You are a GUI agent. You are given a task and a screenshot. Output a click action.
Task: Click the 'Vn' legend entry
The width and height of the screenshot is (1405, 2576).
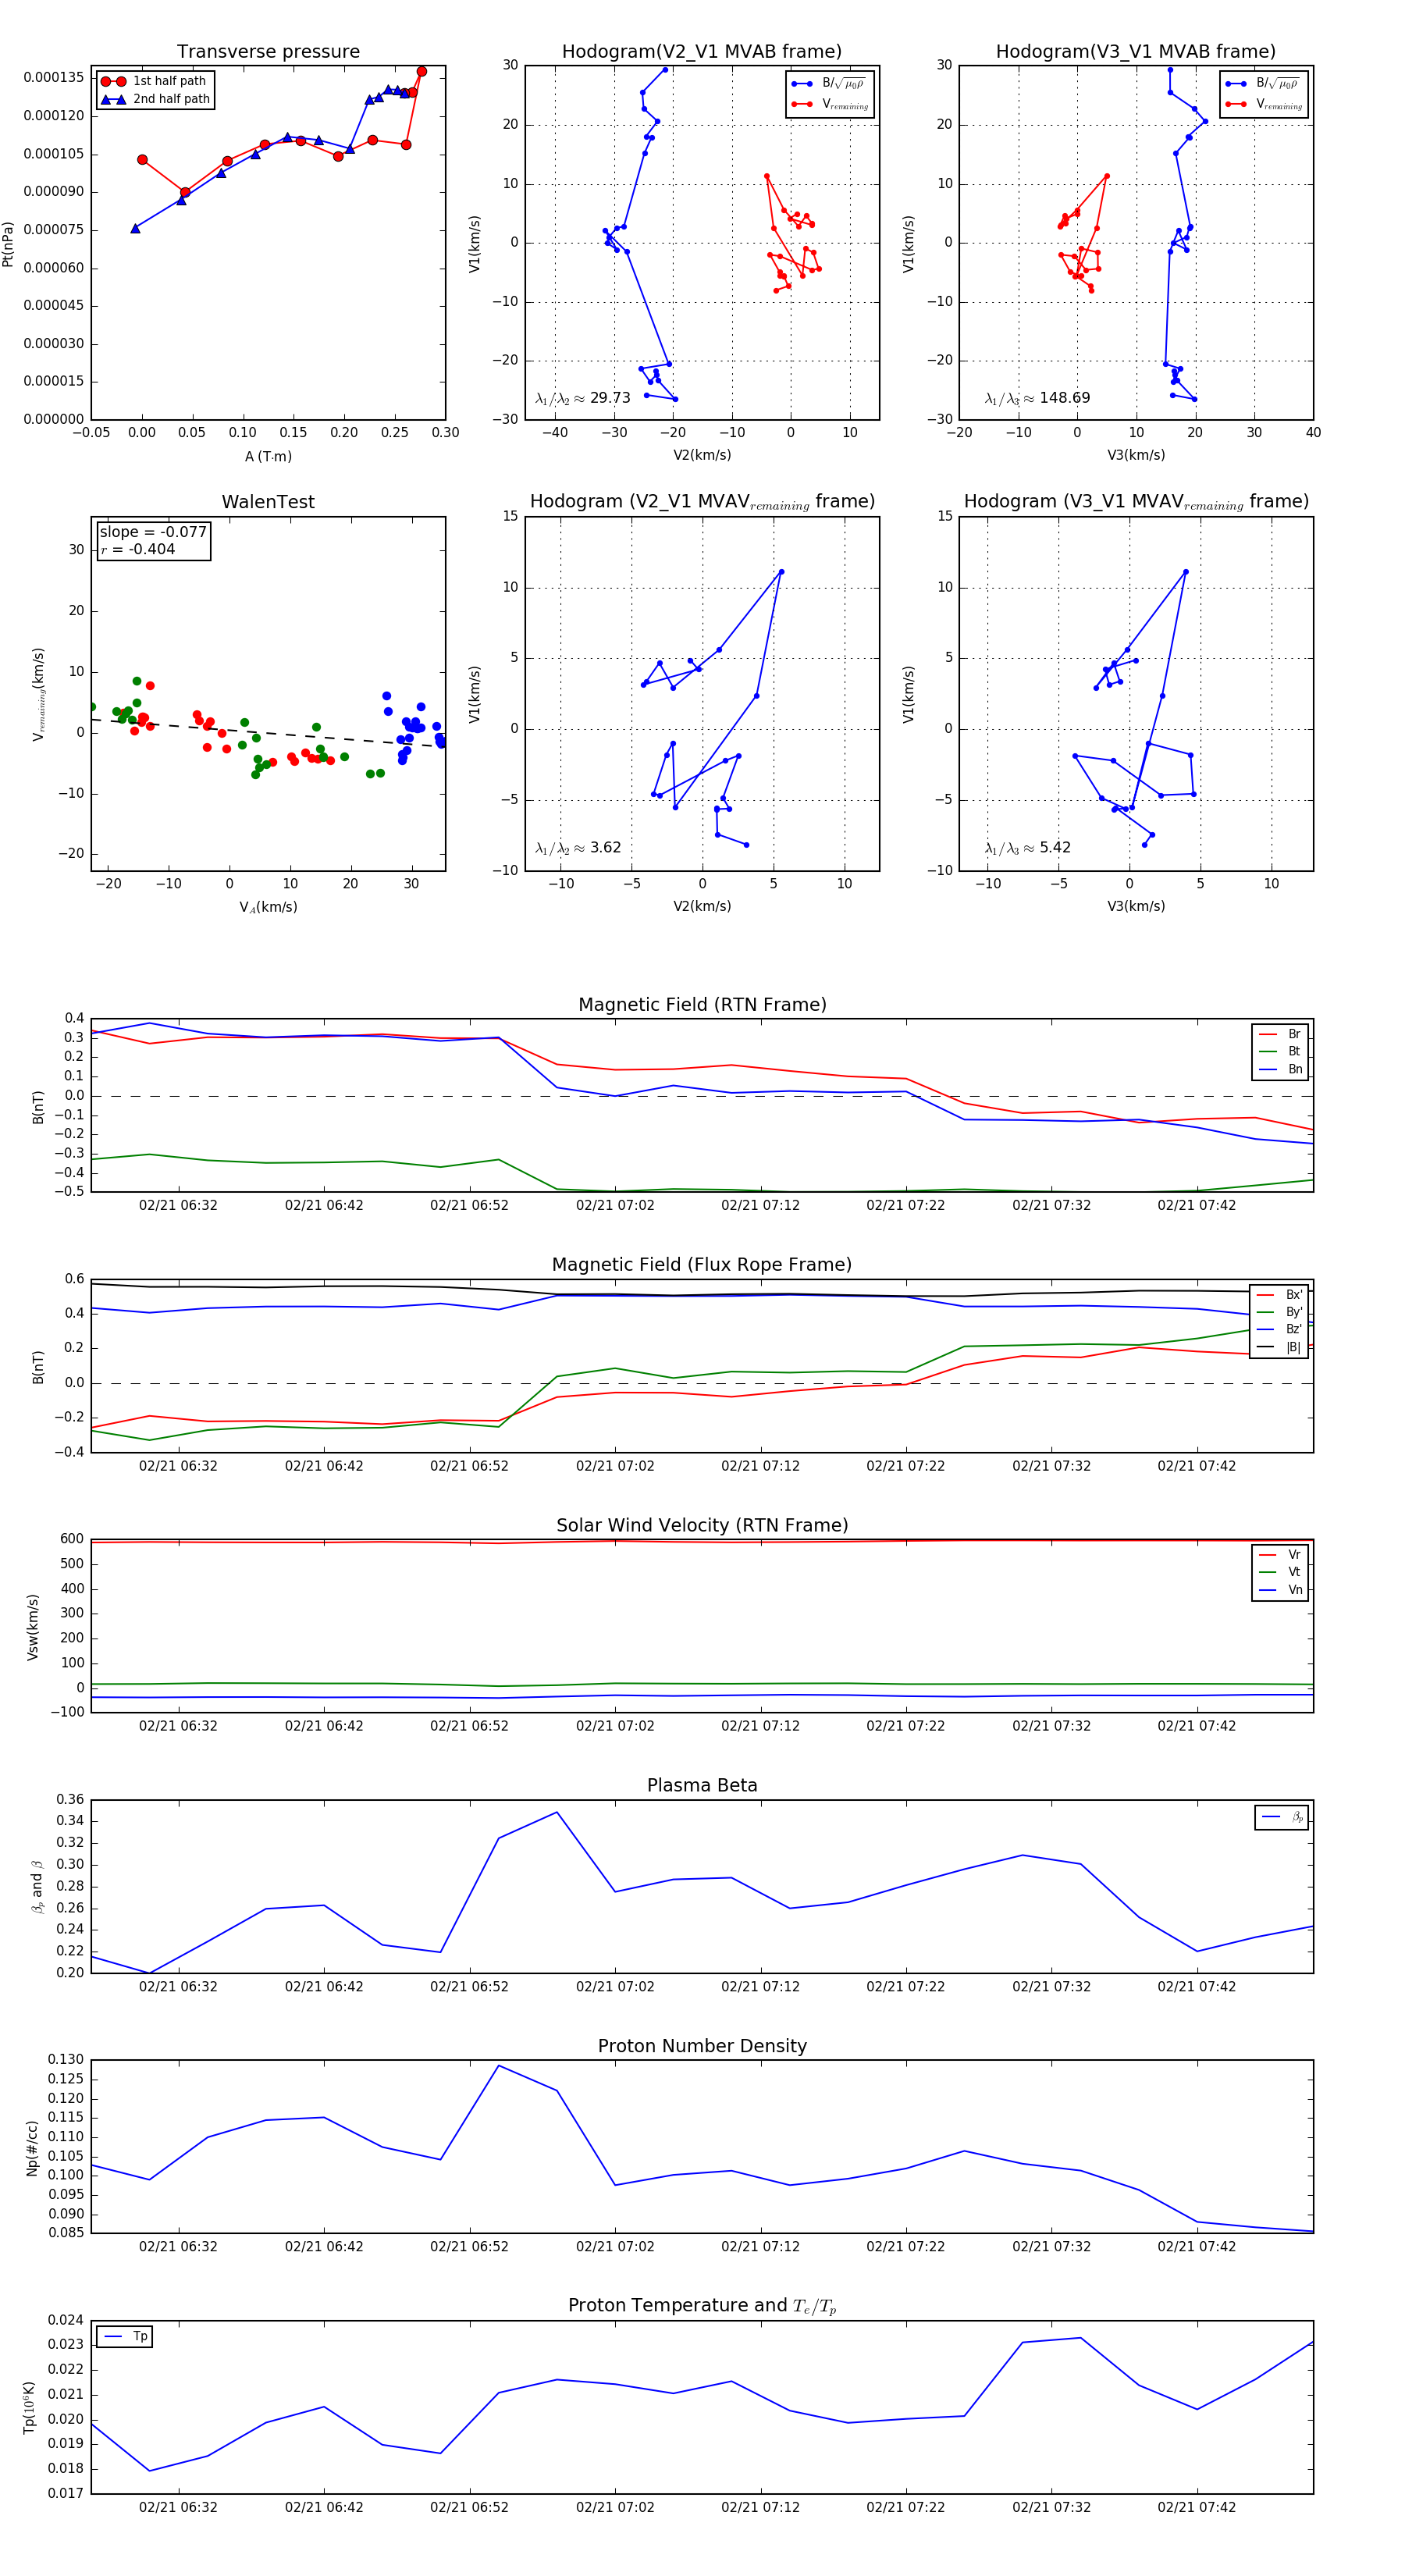1281,1590
